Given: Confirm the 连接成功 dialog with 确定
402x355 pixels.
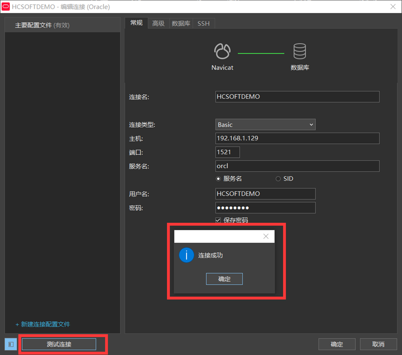Looking at the screenshot, I should click(x=224, y=279).
